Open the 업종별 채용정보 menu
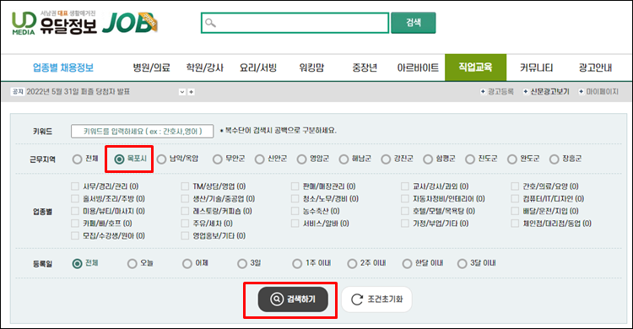 point(63,67)
